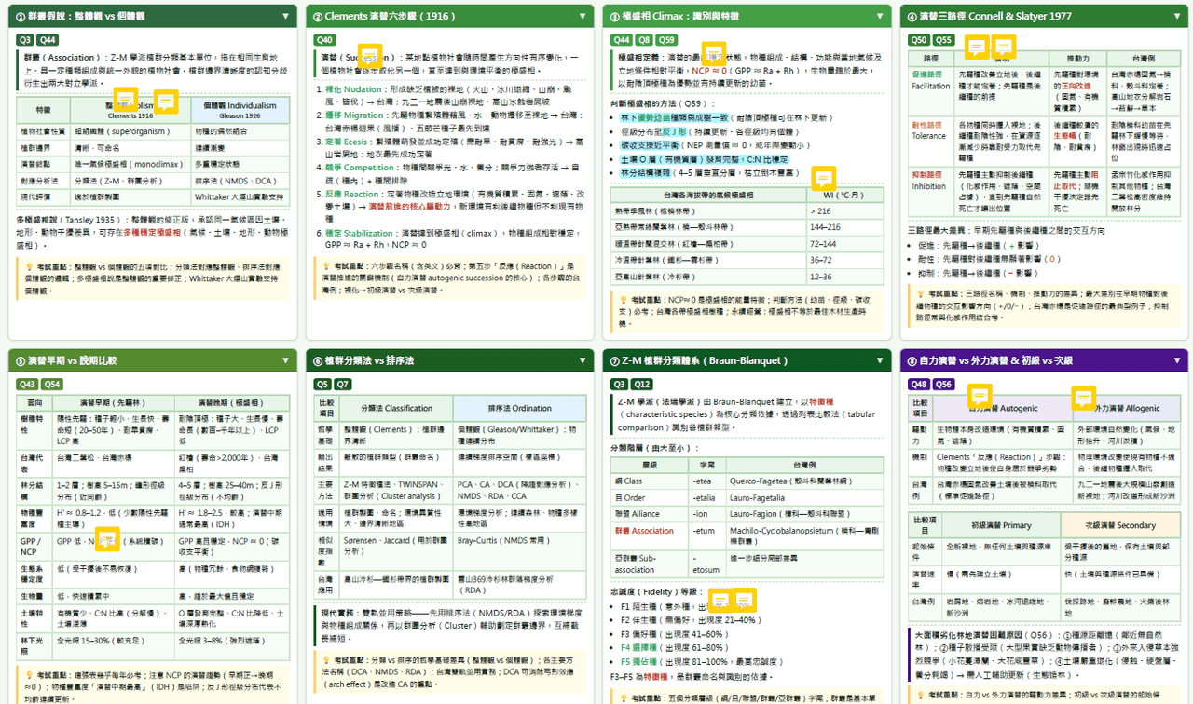Click the Q54 question tag
This screenshot has width=1193, height=704.
(x=52, y=384)
